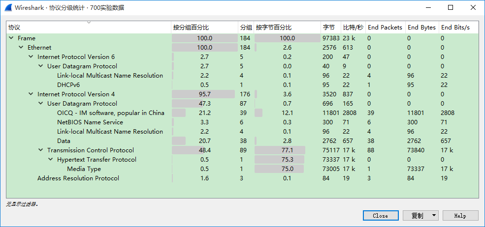Select the Ethernet row label
This screenshot has height=227, width=485.
pyautogui.click(x=39, y=48)
